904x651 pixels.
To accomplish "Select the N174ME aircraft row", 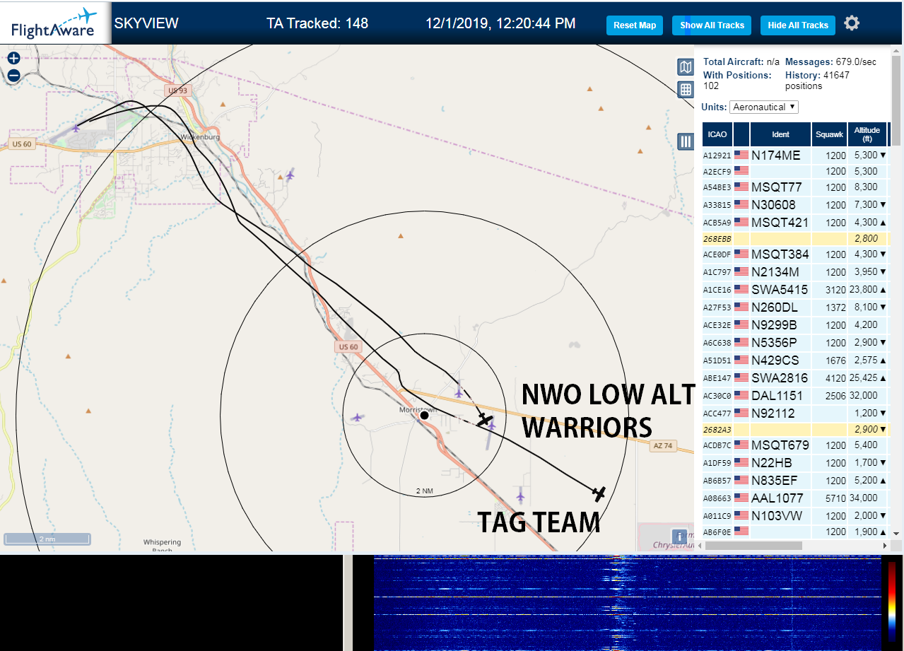I will click(x=795, y=155).
